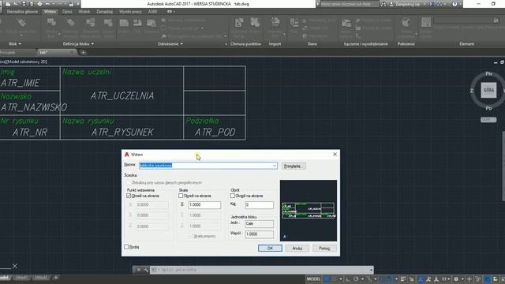Click the Anuluj button

pos(297,248)
